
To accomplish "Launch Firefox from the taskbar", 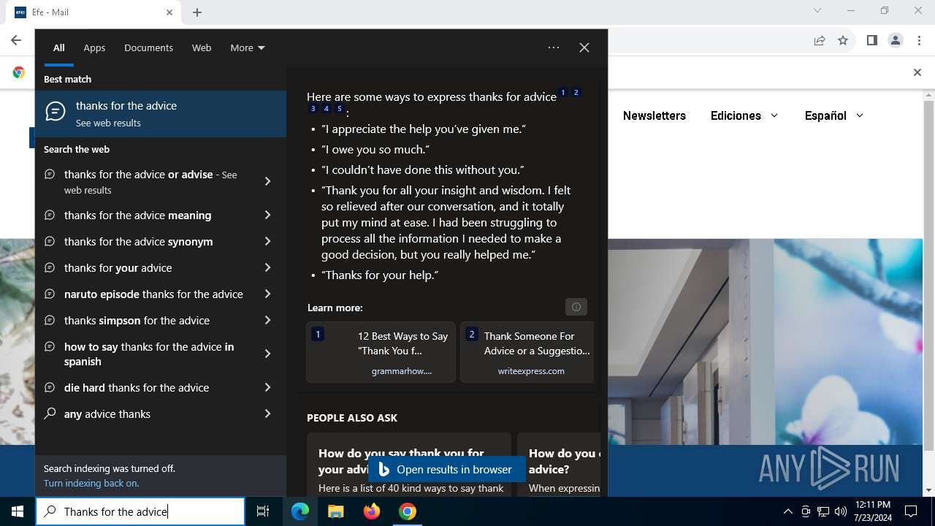I will [372, 511].
